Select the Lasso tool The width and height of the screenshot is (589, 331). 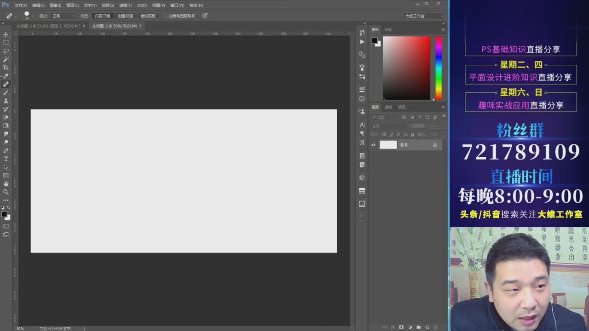click(6, 51)
